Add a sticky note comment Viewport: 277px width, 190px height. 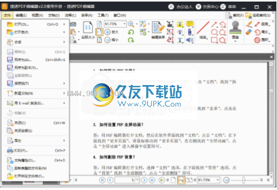pos(190,24)
